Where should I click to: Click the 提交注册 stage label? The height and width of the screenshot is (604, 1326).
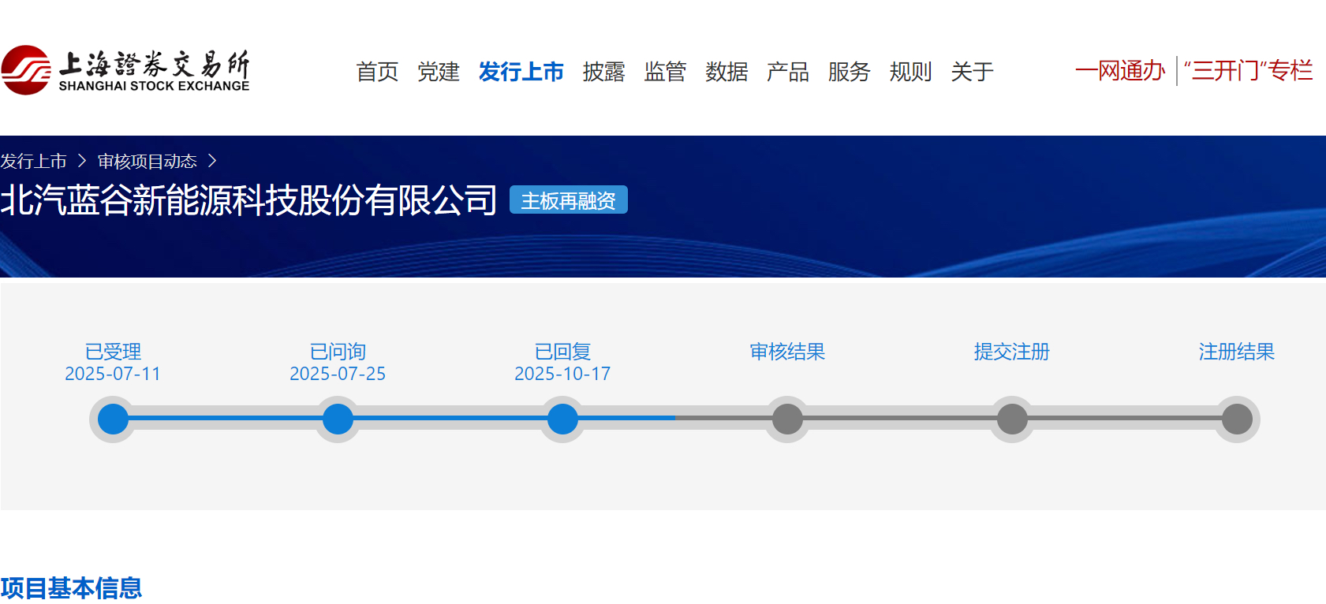(1012, 352)
